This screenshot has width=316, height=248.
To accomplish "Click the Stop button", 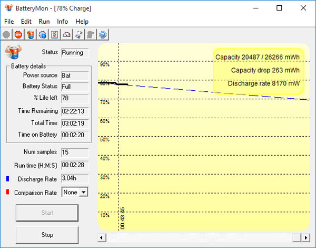I will tap(47, 235).
